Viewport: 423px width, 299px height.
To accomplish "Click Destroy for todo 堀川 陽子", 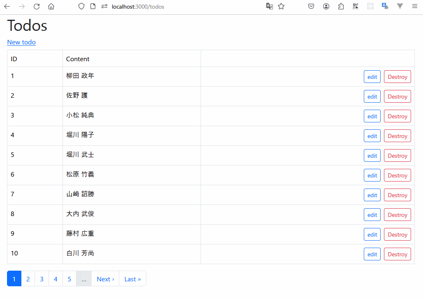I will point(398,136).
